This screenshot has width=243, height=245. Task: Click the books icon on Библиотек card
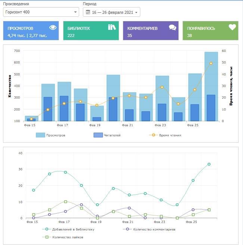click(x=112, y=27)
